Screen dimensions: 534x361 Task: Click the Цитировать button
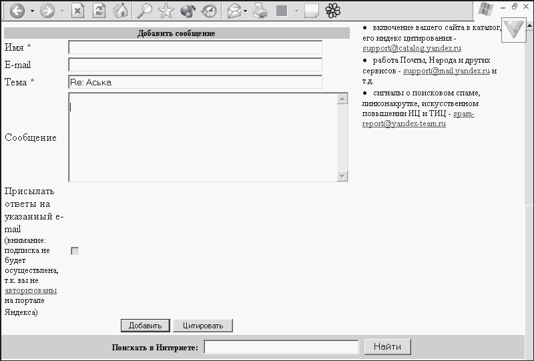coord(203,326)
